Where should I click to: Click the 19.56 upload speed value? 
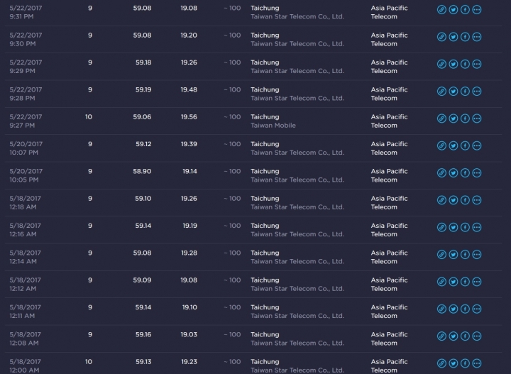click(189, 117)
